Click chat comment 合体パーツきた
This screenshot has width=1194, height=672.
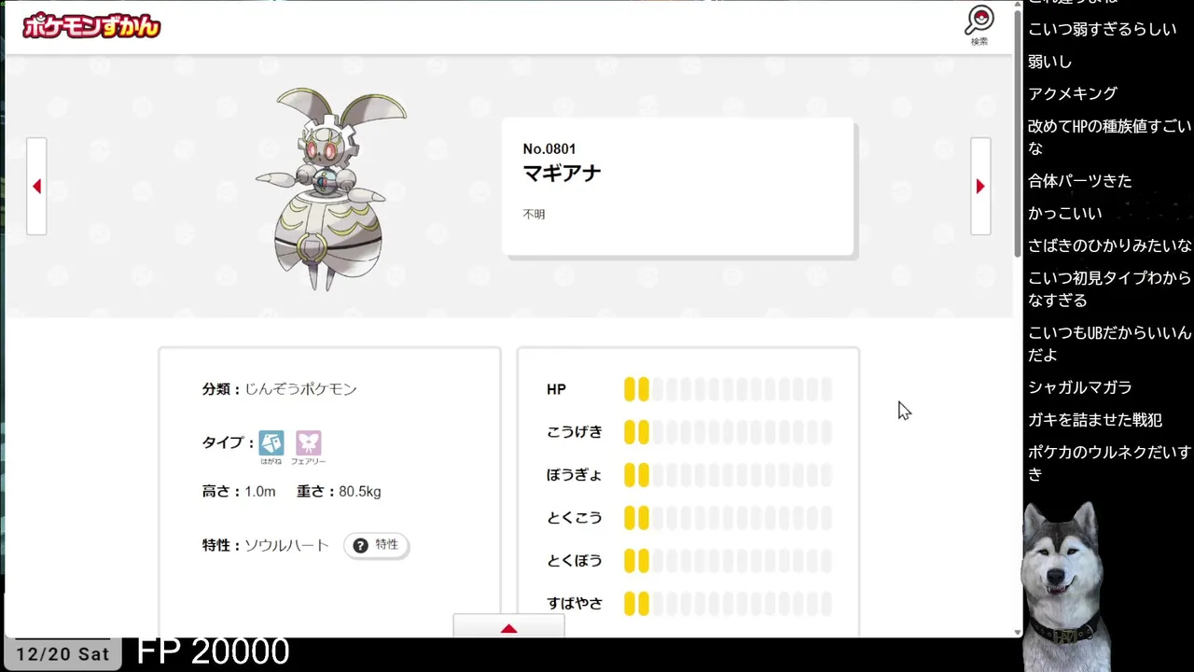coord(1080,181)
